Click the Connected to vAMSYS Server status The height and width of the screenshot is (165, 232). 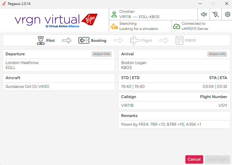click(x=195, y=26)
